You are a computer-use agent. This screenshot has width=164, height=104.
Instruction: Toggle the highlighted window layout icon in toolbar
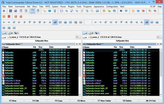[x=33, y=11]
